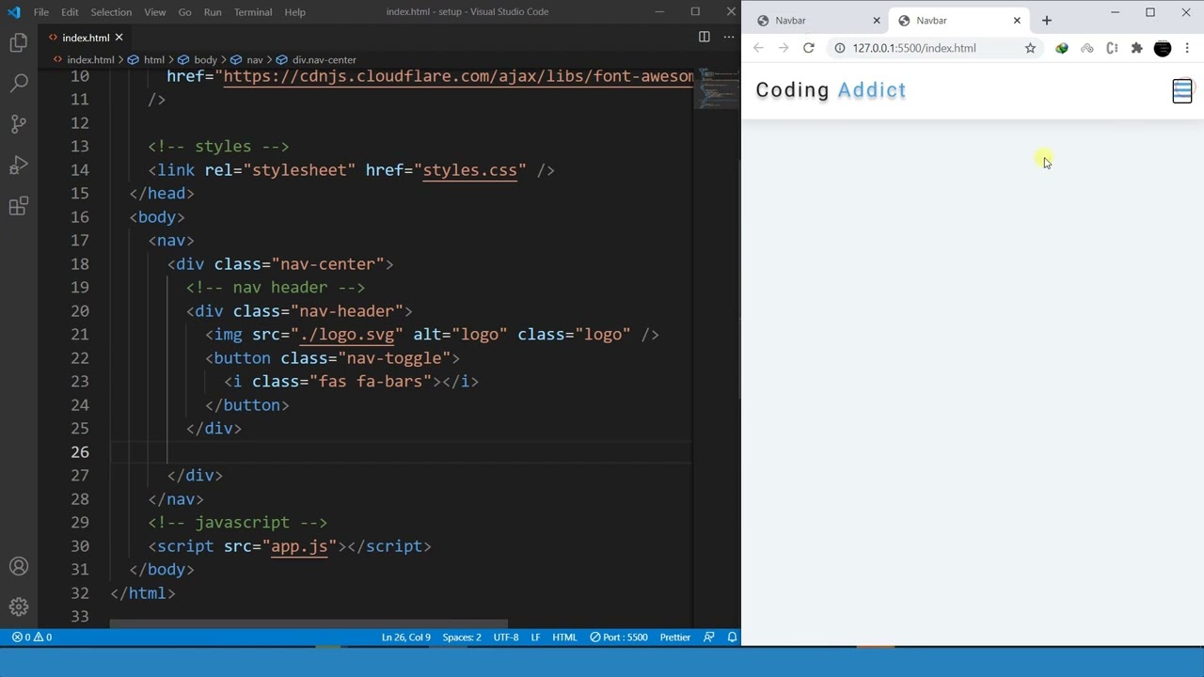Click the errors and warnings status indicator
Viewport: 1204px width, 677px height.
click(32, 637)
